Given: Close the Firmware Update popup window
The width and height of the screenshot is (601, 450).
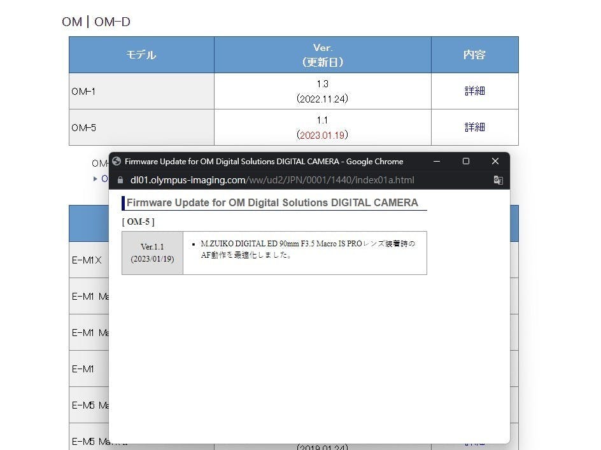Looking at the screenshot, I should [495, 162].
